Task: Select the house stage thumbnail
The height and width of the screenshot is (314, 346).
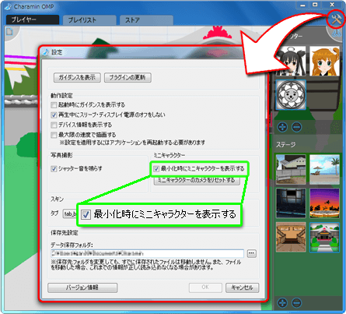Action: pyautogui.click(x=291, y=169)
